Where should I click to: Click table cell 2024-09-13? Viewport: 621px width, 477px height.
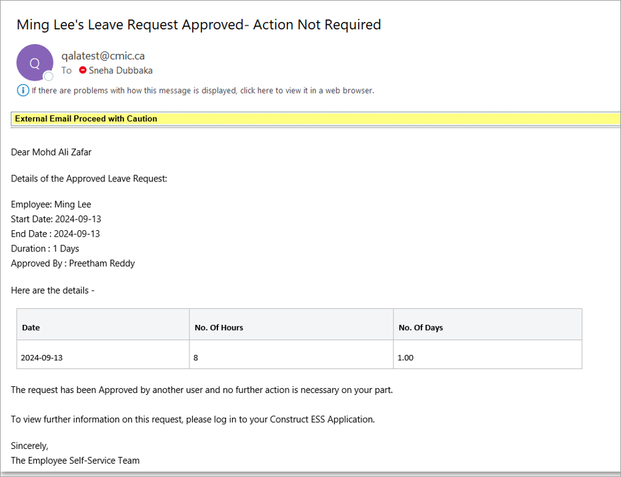point(103,354)
